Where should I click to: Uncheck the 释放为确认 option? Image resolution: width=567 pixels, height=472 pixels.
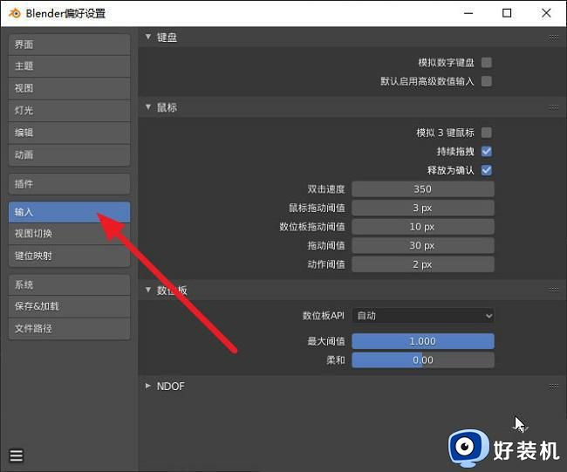[x=487, y=170]
